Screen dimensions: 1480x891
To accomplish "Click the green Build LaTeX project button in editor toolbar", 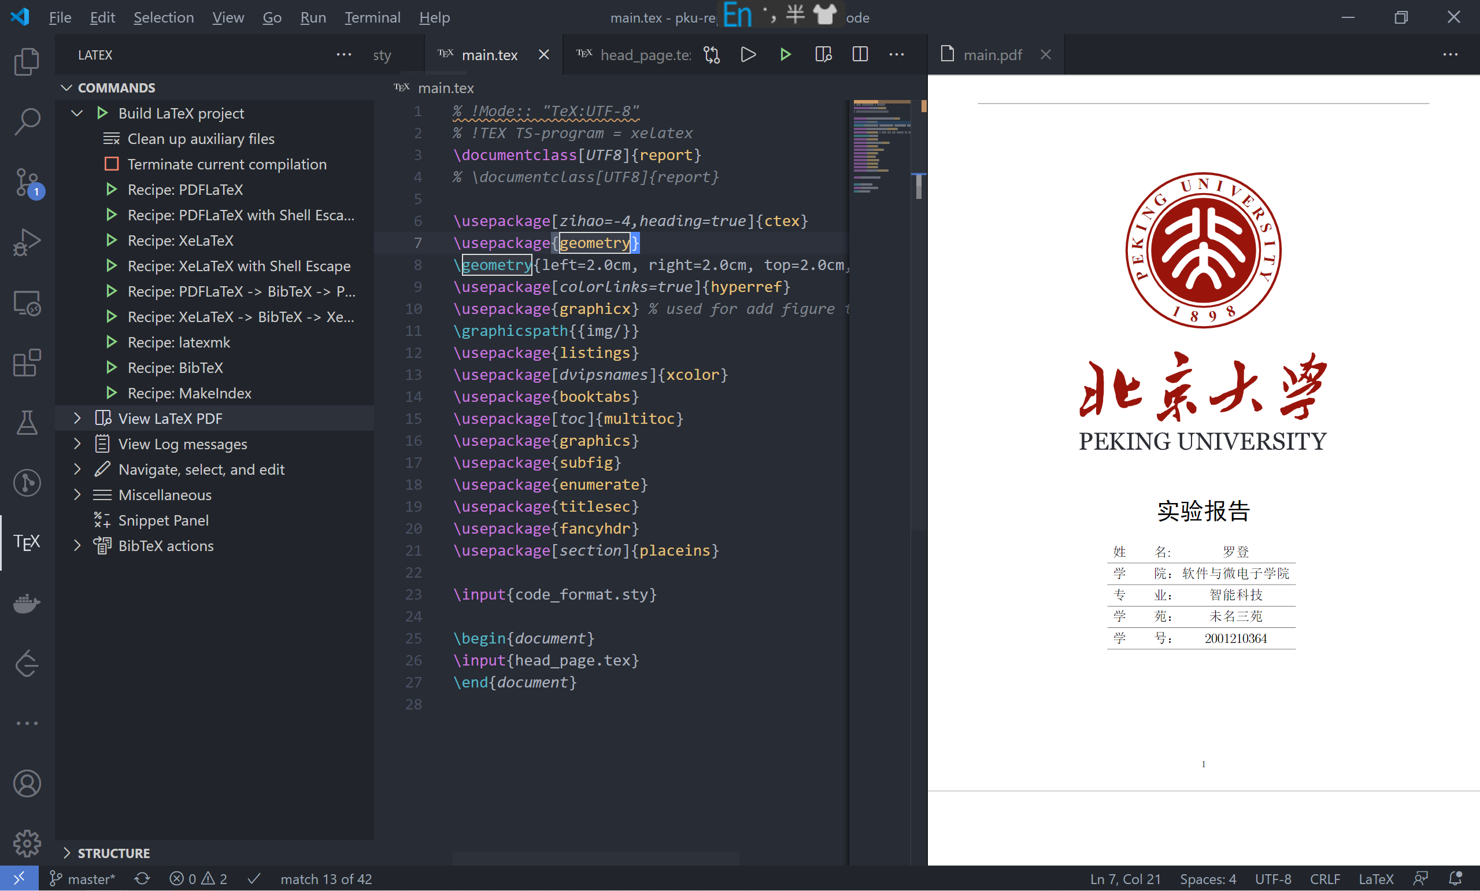I will 785,54.
